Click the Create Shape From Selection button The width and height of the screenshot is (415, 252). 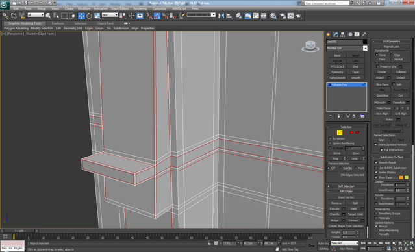coord(346,226)
